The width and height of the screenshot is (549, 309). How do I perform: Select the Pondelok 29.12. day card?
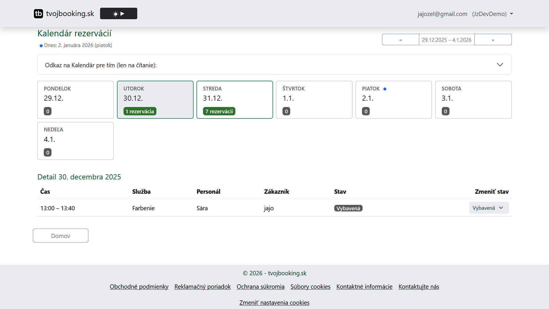pyautogui.click(x=75, y=99)
